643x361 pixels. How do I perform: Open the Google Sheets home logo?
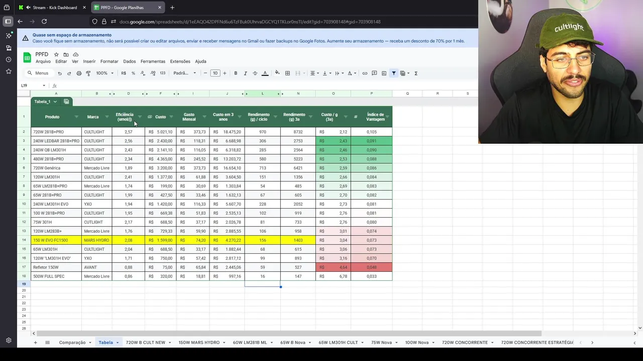tap(27, 58)
